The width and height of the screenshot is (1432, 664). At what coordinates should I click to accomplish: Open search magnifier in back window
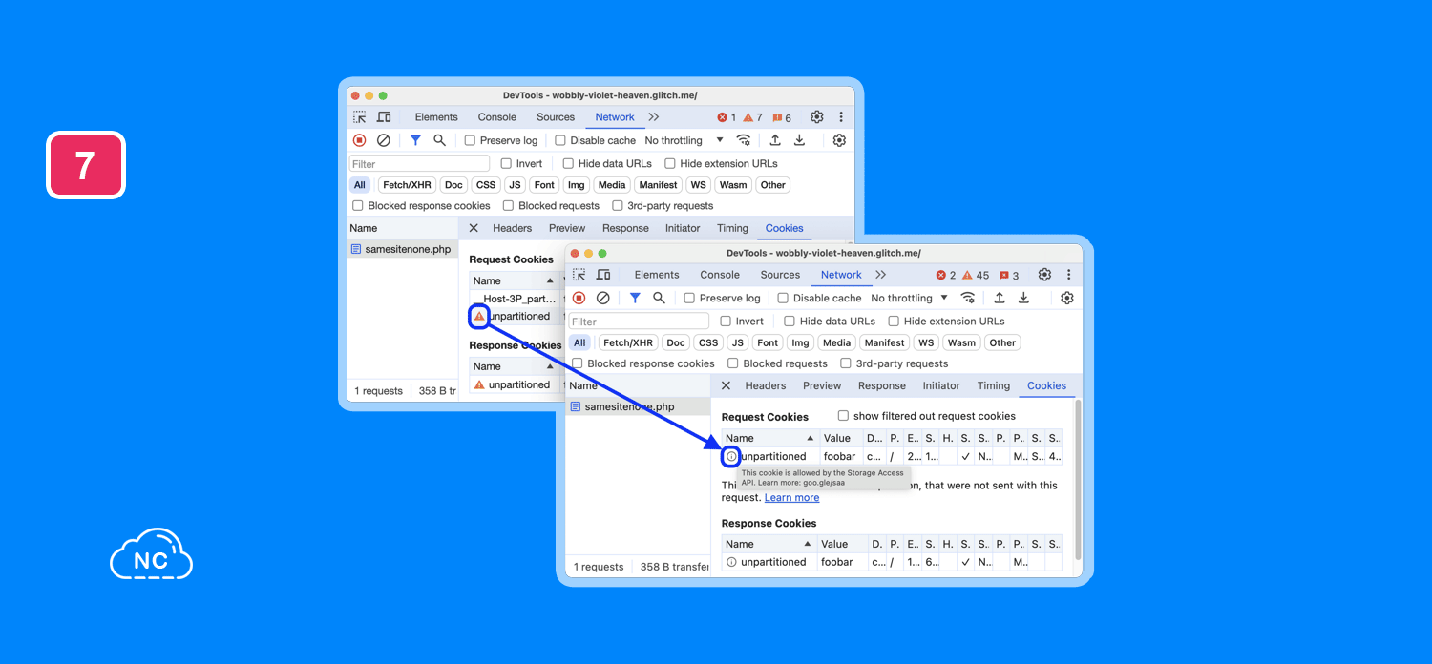[x=439, y=140]
